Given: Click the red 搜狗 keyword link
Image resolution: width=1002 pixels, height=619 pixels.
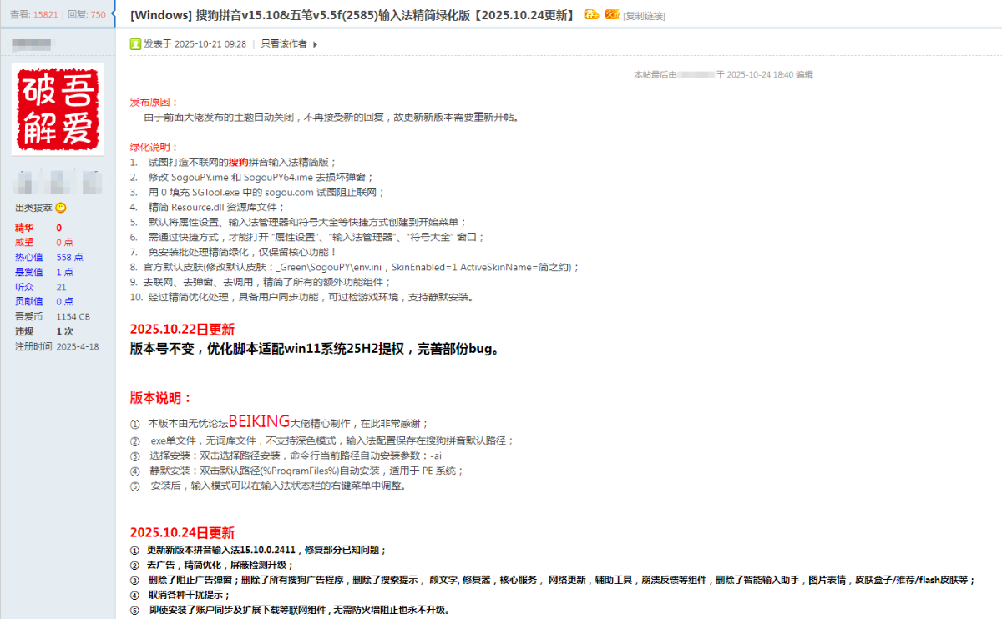Looking at the screenshot, I should [x=238, y=162].
